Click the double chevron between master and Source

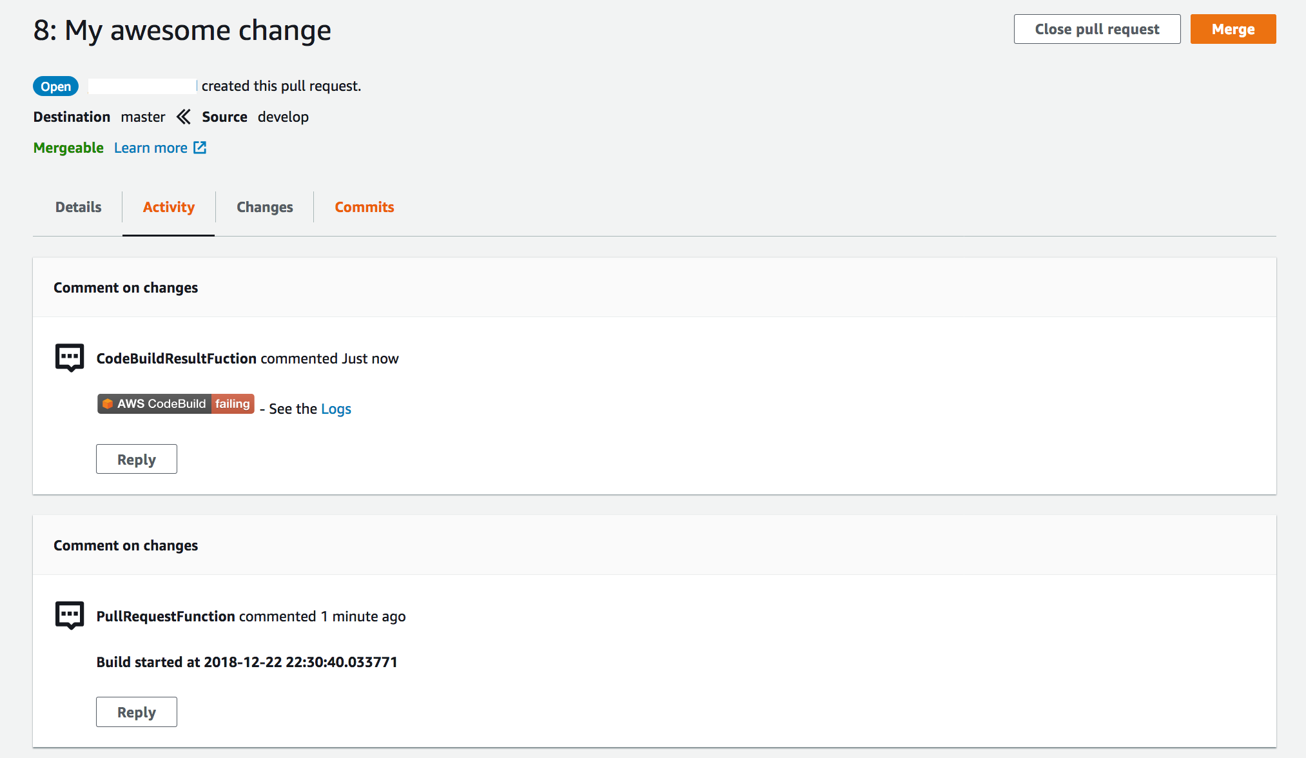(184, 117)
